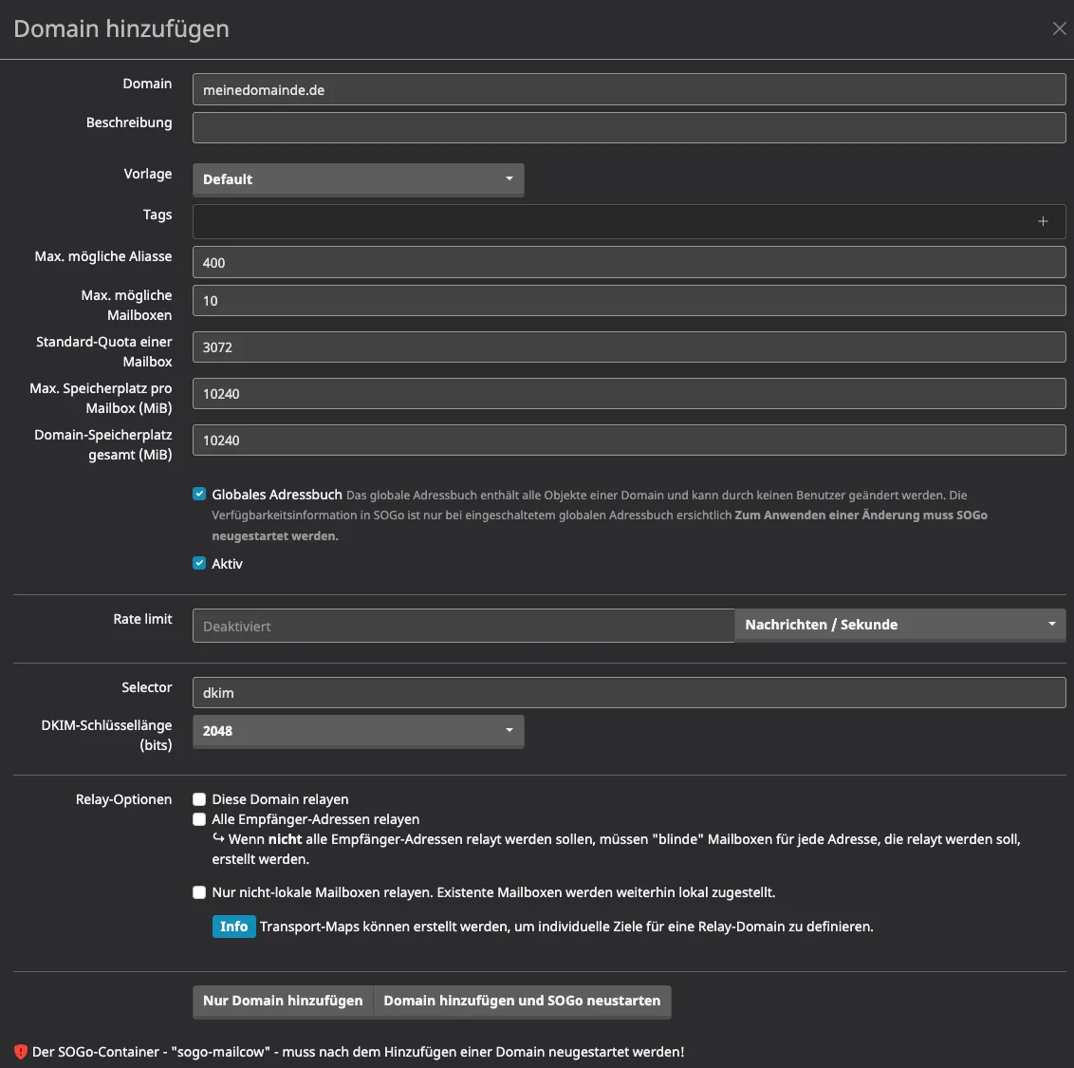Close the Domain hinzufügen dialog
The height and width of the screenshot is (1068, 1074).
(x=1059, y=28)
